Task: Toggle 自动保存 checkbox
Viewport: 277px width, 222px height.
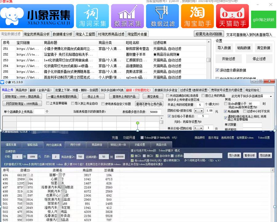Action: pos(157,156)
